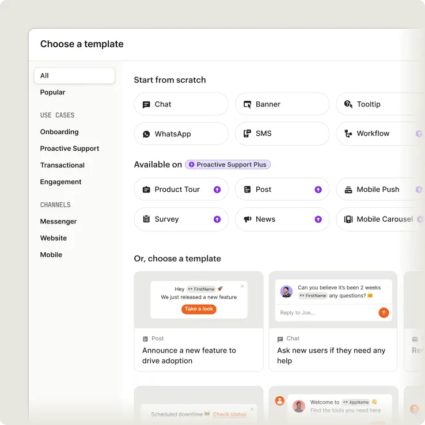
Task: Click the Proactive Support Plus badge
Action: tap(227, 165)
